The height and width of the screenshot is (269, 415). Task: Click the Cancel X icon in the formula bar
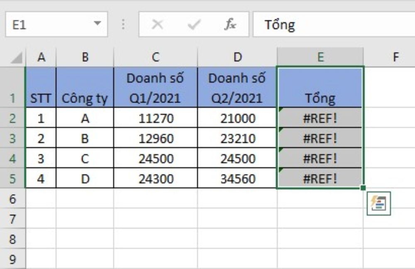tap(157, 24)
